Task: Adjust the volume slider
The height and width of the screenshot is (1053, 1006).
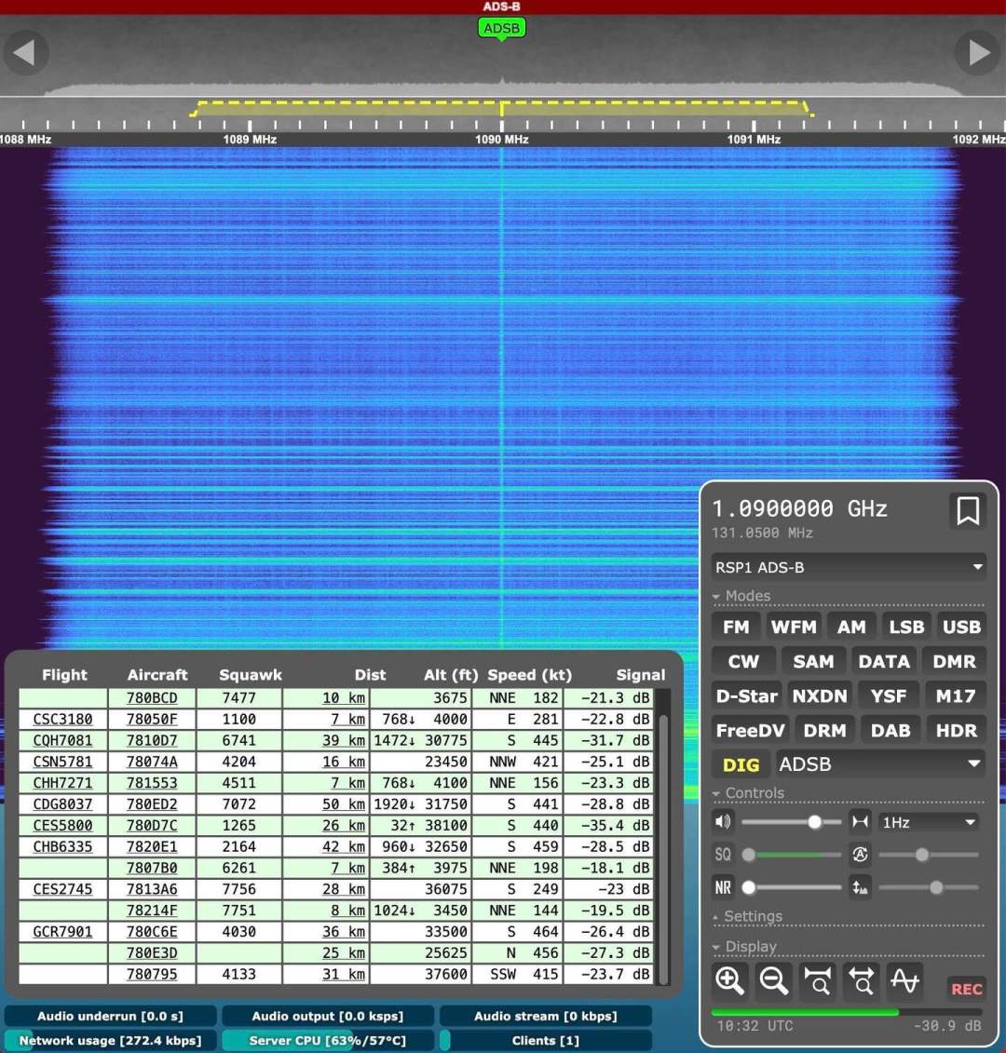Action: click(x=791, y=822)
